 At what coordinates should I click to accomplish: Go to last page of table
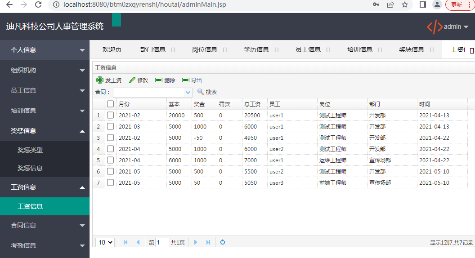coord(208,242)
